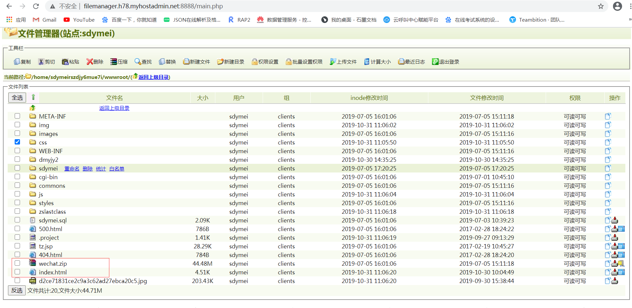Uncheck the css folder checkbox
This screenshot has height=308, width=632.
[17, 142]
